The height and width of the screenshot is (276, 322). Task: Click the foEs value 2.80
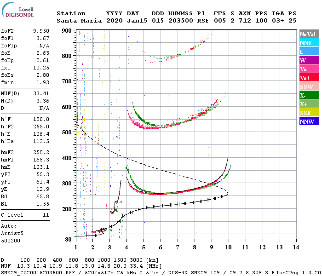coord(43,75)
